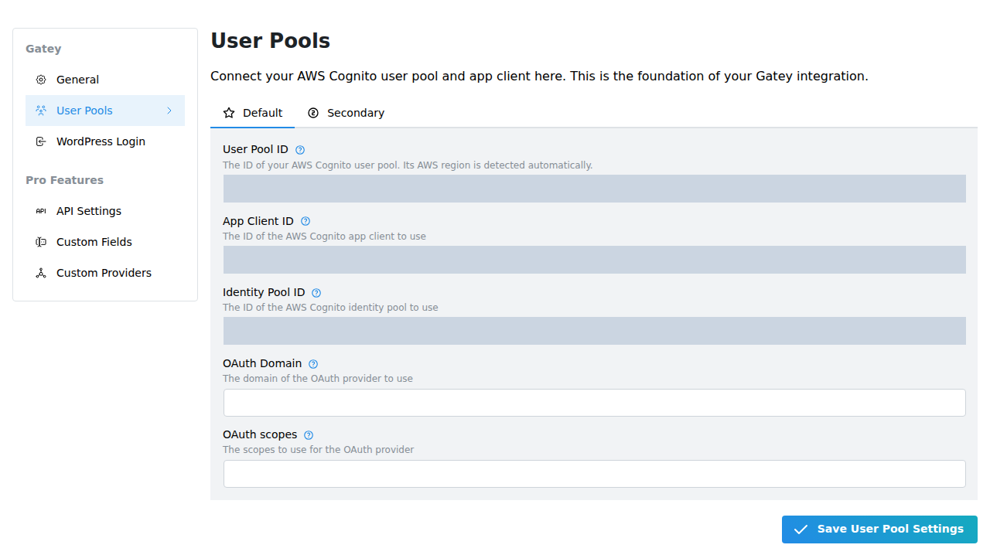Go to Custom Fields page

pos(105,242)
